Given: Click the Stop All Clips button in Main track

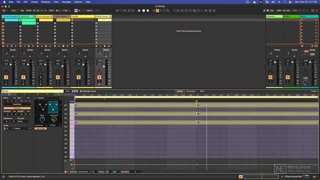Looking at the screenshot, I should [302, 46].
